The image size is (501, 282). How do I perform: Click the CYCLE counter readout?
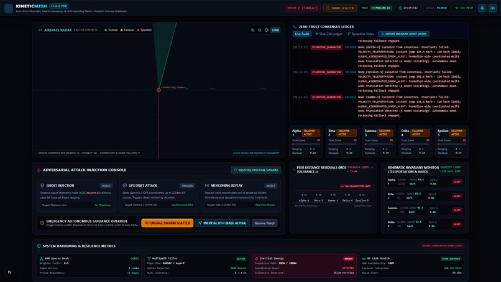tap(436, 8)
